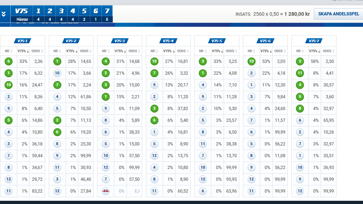
Task: Deselect horse 1 in V75-5
Action: click(x=203, y=73)
